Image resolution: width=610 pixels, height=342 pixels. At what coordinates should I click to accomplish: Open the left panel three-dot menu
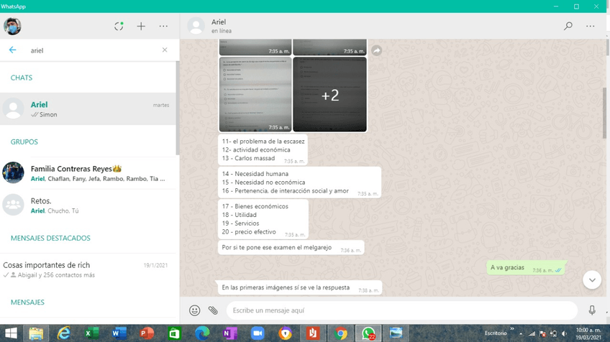tap(163, 27)
